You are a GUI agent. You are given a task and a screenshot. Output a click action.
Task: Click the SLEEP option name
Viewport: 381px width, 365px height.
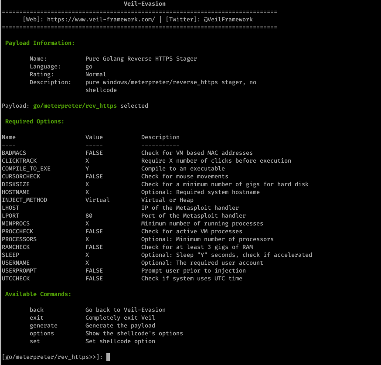coord(10,255)
